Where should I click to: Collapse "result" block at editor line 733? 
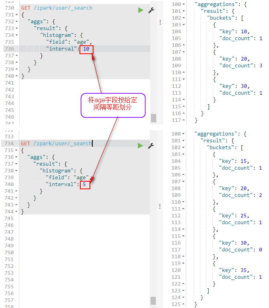coord(17,28)
